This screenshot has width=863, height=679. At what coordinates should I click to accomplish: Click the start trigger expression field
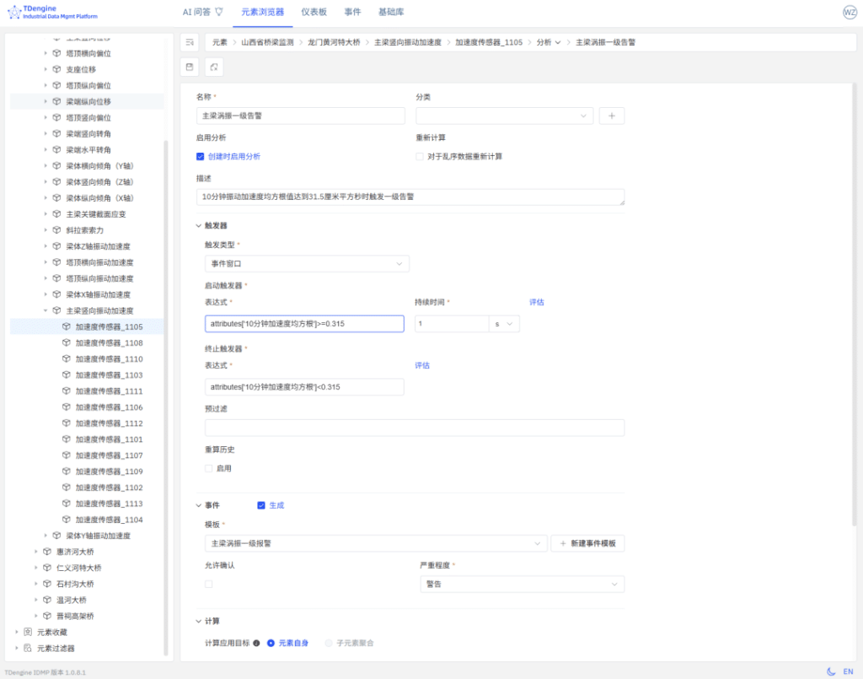pyautogui.click(x=304, y=324)
